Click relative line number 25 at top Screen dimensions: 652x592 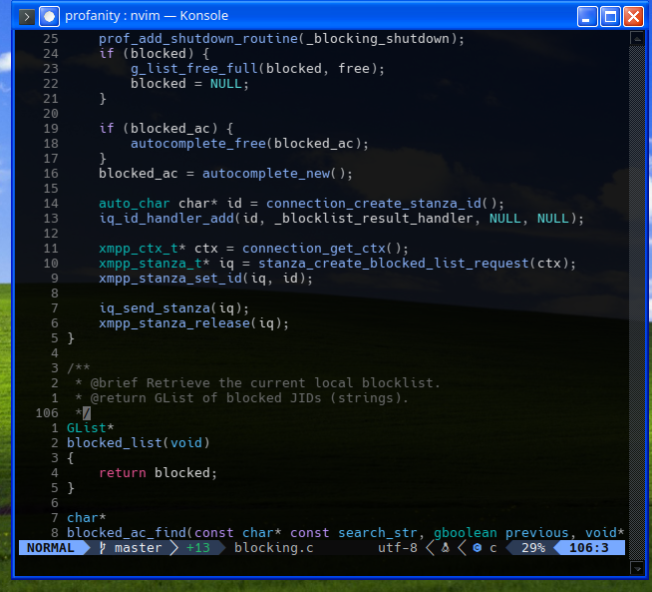(50, 39)
